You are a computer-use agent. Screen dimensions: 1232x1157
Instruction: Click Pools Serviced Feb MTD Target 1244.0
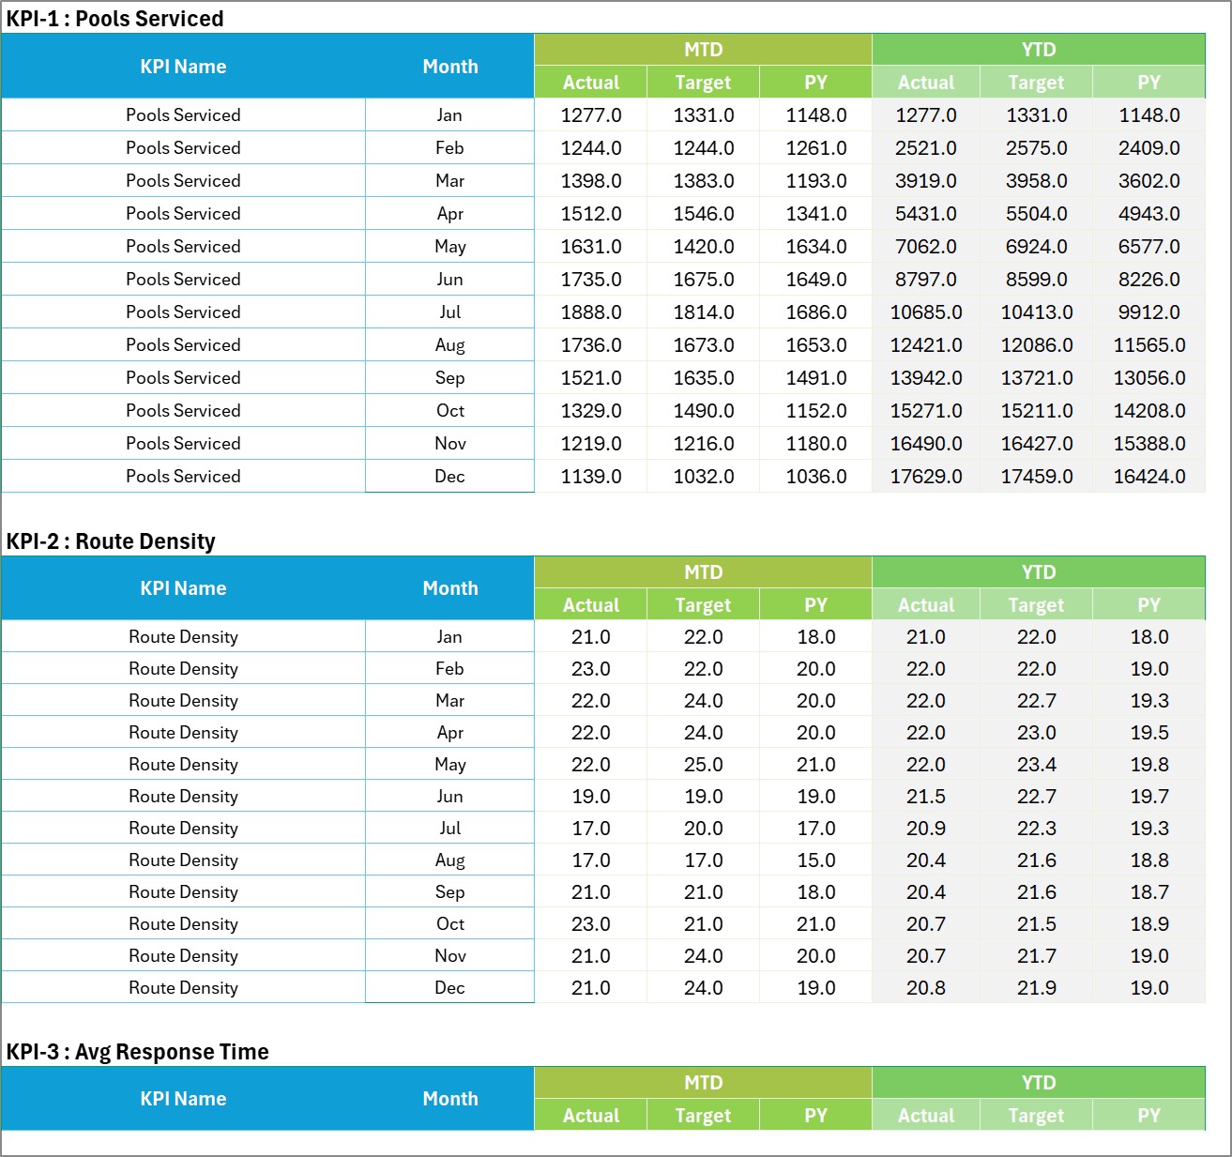coord(704,148)
